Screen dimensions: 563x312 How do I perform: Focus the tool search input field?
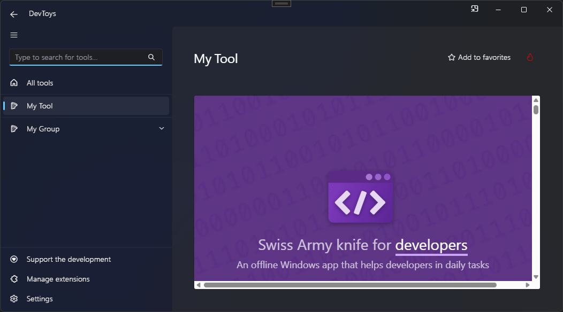click(x=86, y=57)
